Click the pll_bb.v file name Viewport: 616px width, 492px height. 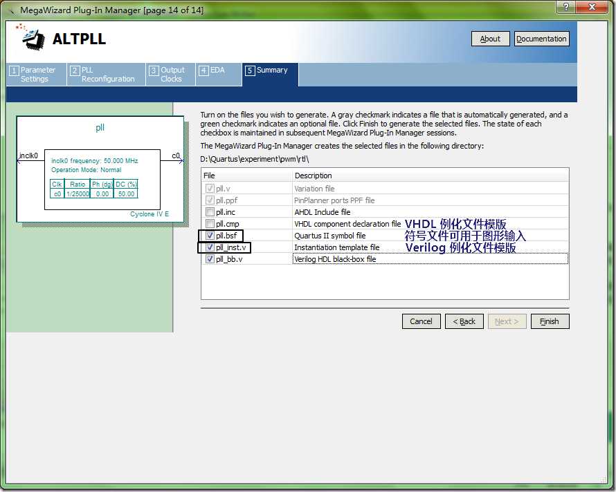[229, 259]
